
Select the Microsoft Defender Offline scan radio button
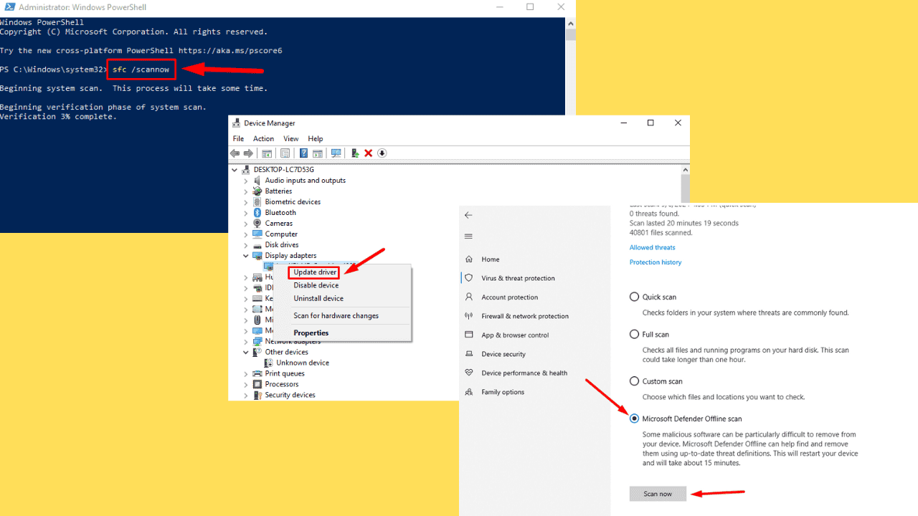click(634, 419)
